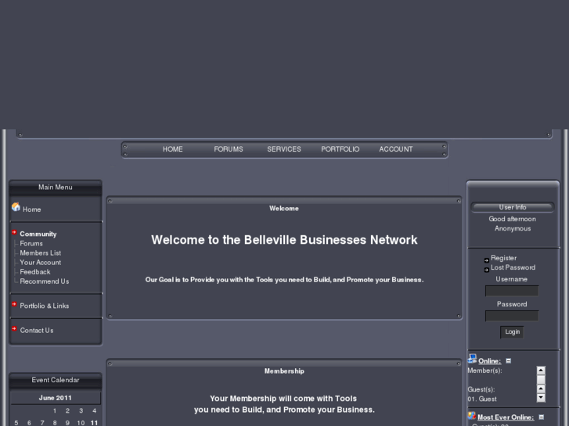Focus the Username input field

[x=512, y=291]
